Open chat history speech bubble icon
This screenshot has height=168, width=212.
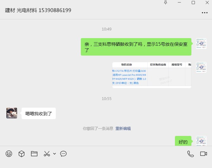63,154
